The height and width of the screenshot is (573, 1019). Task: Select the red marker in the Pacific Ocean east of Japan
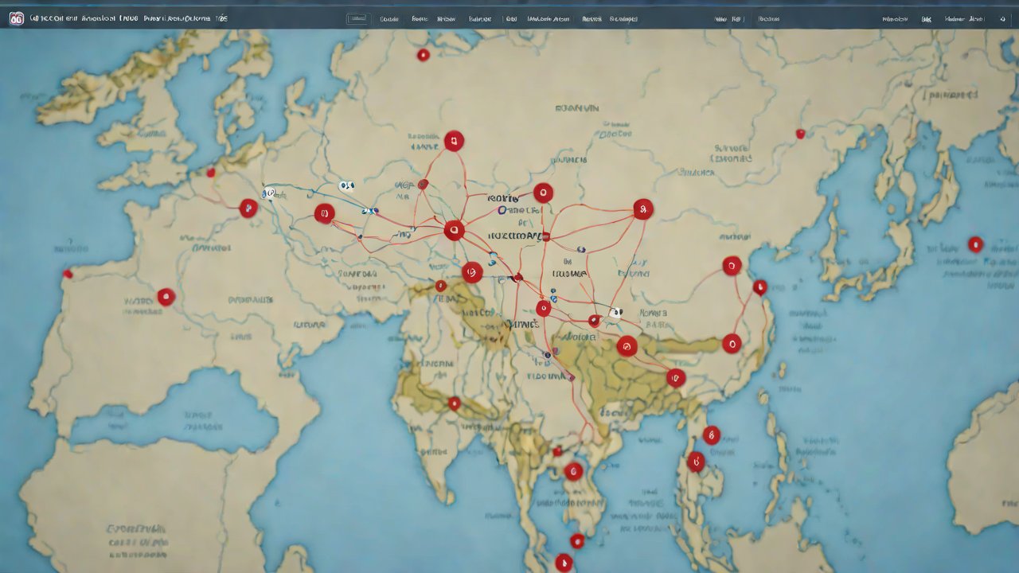[x=975, y=244]
